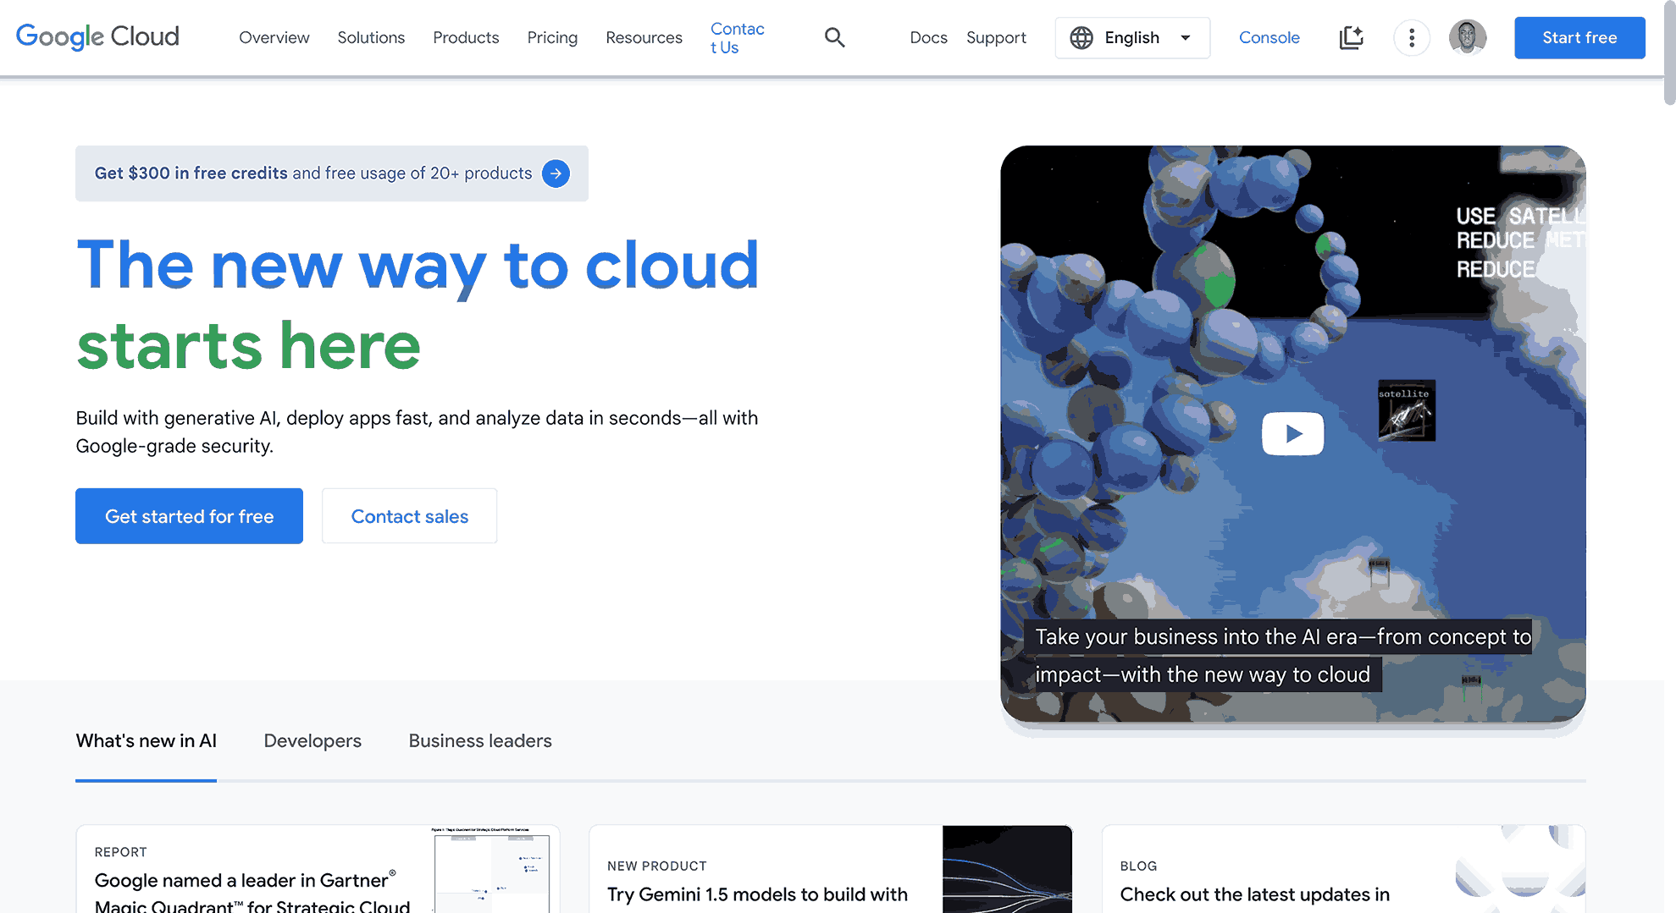The image size is (1676, 913).
Task: Click the profile avatar picture
Action: point(1468,37)
